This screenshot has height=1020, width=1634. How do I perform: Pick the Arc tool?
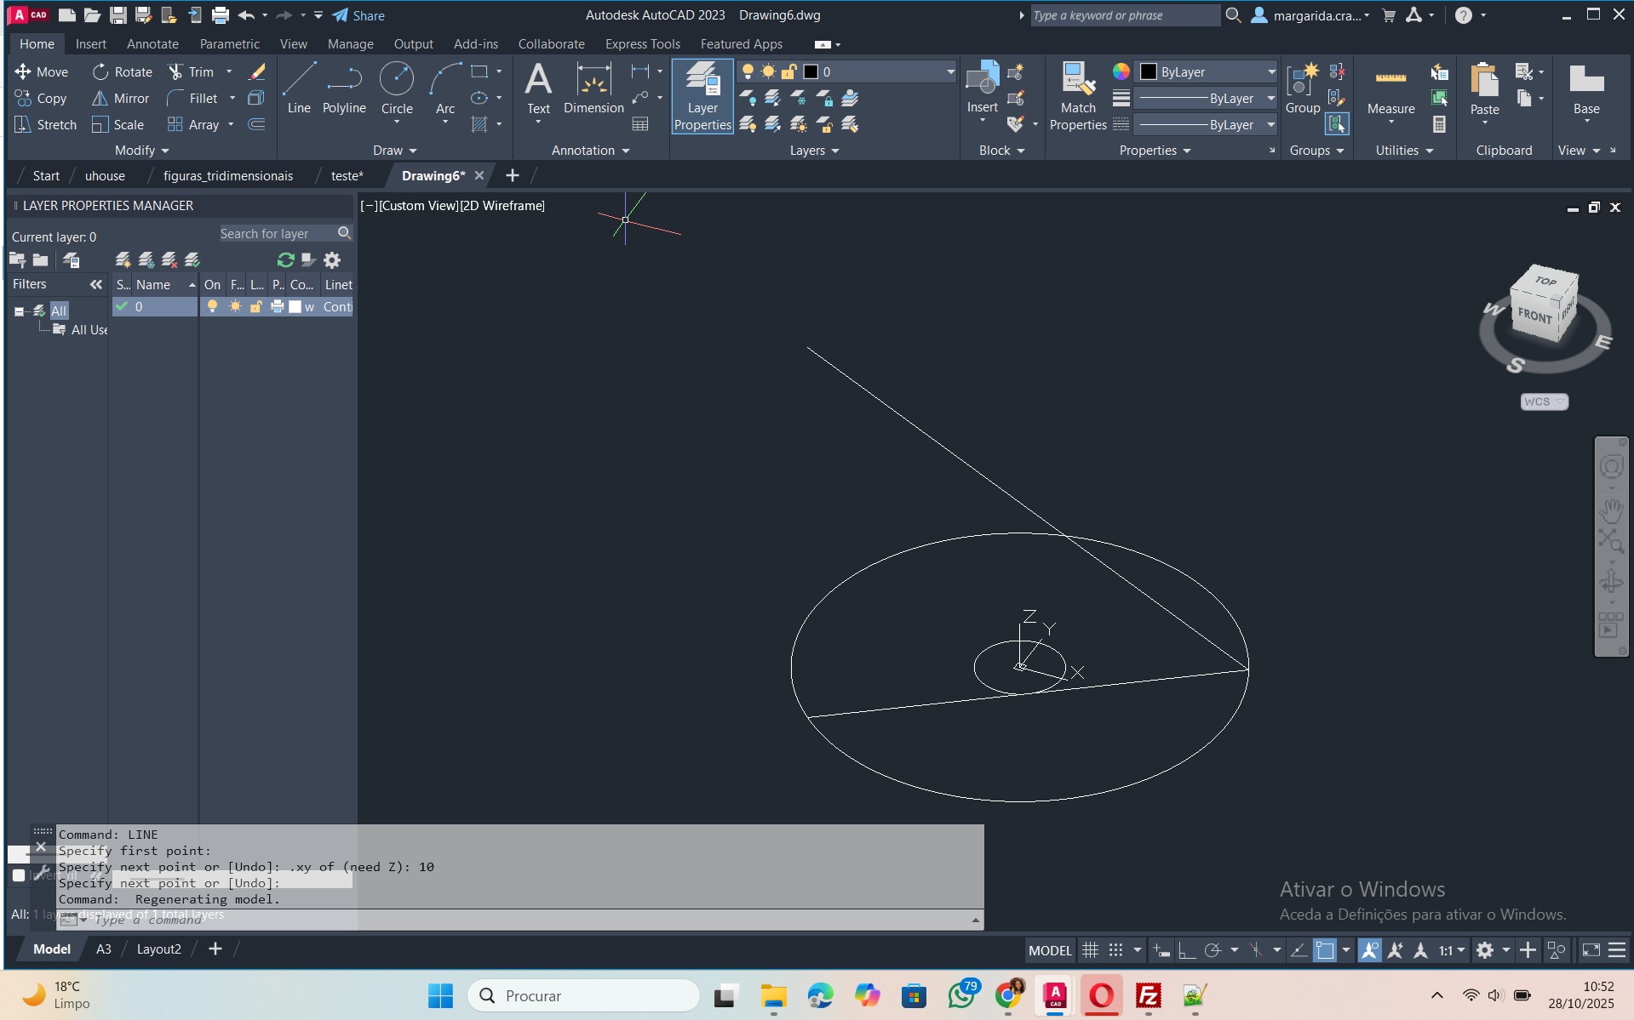click(x=445, y=89)
